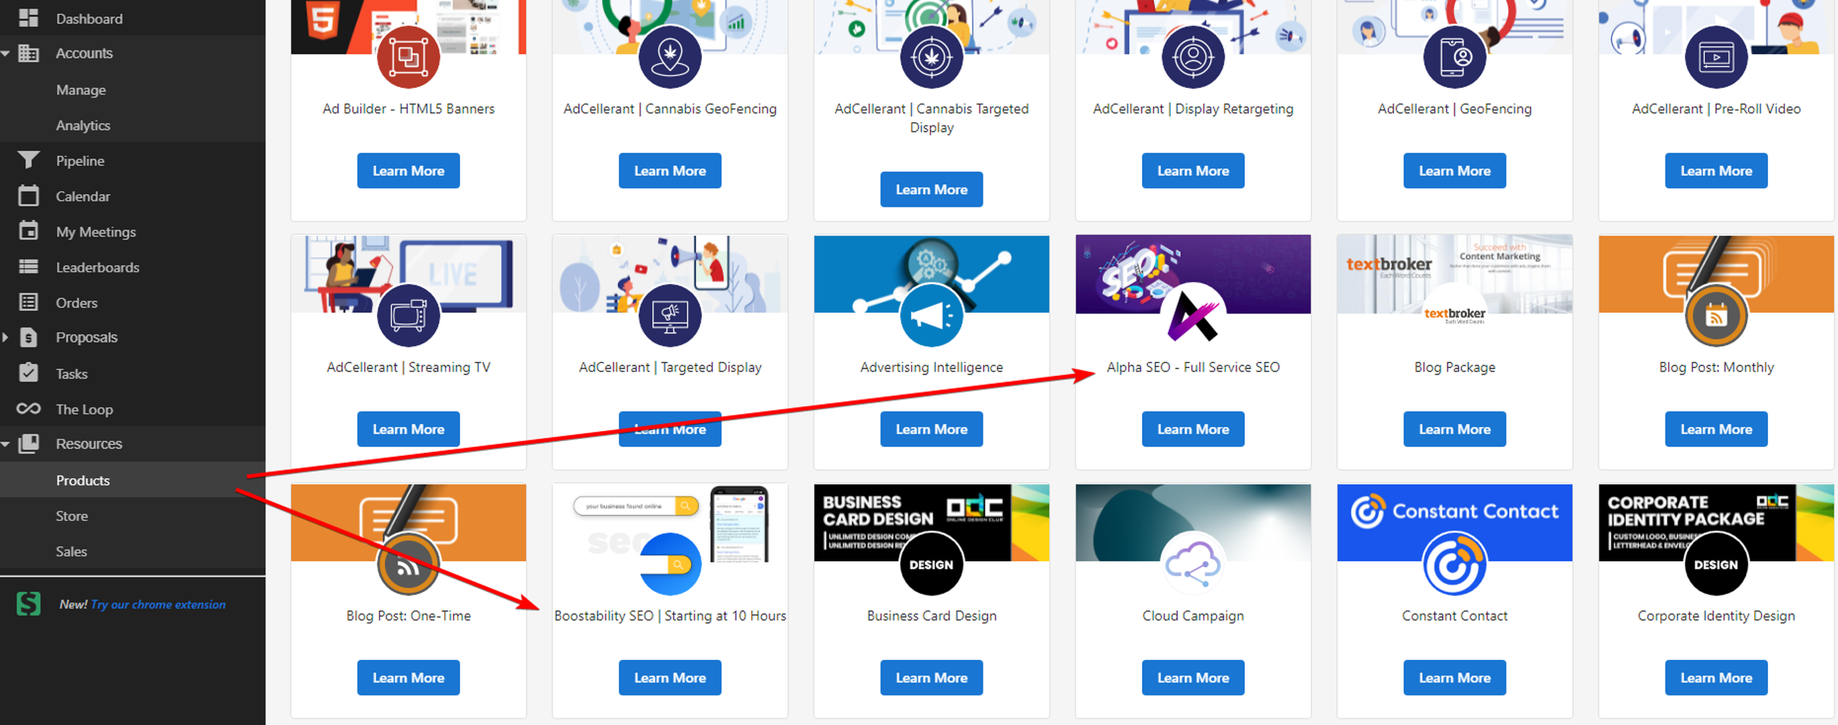This screenshot has height=725, width=1838.
Task: Click the Display Retargeting circle icon
Action: coord(1193,57)
